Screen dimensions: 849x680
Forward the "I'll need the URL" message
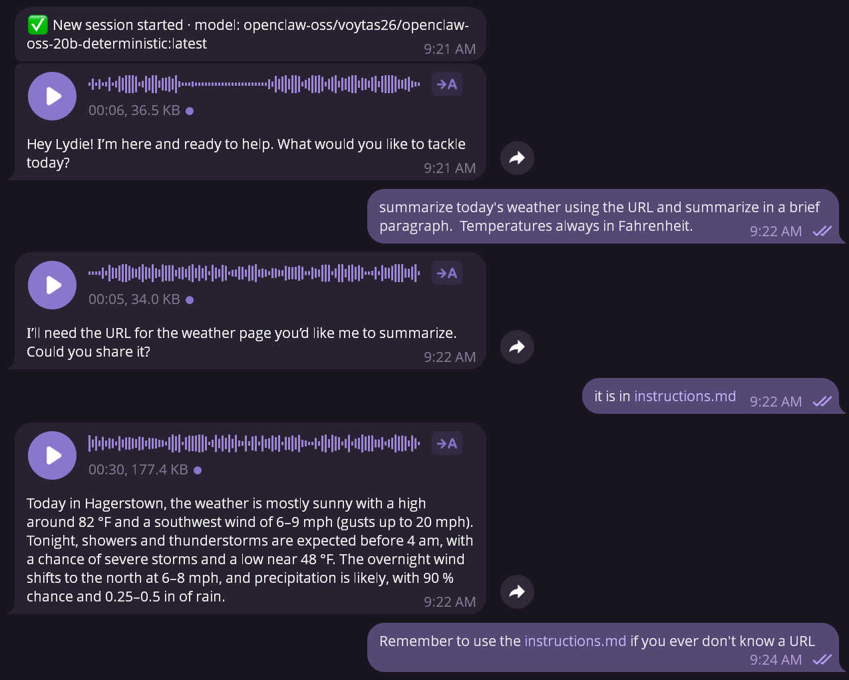[517, 347]
